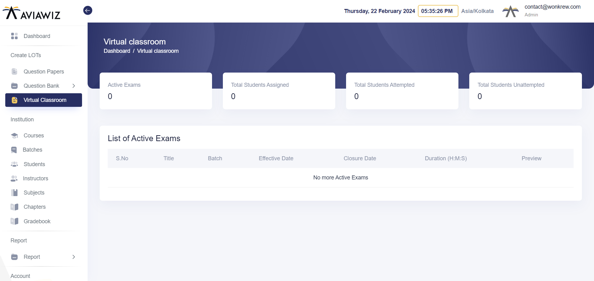594x281 pixels.
Task: Open the Chapters page
Action: [x=44, y=207]
